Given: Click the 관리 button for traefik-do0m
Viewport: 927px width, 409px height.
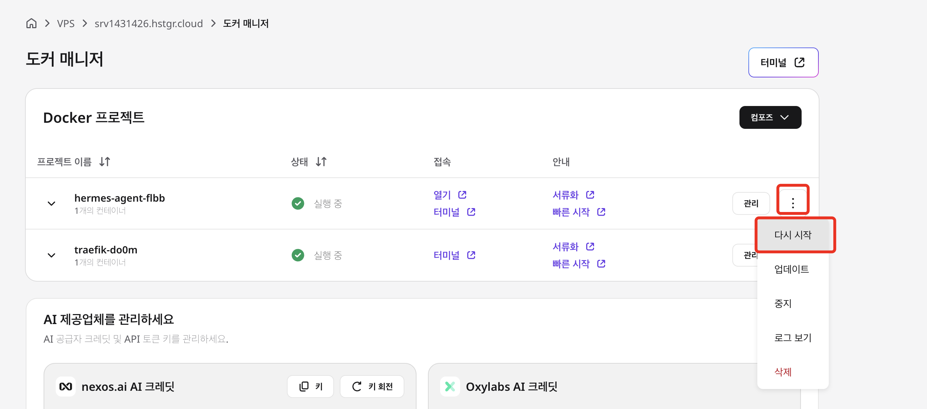Looking at the screenshot, I should click(x=746, y=255).
